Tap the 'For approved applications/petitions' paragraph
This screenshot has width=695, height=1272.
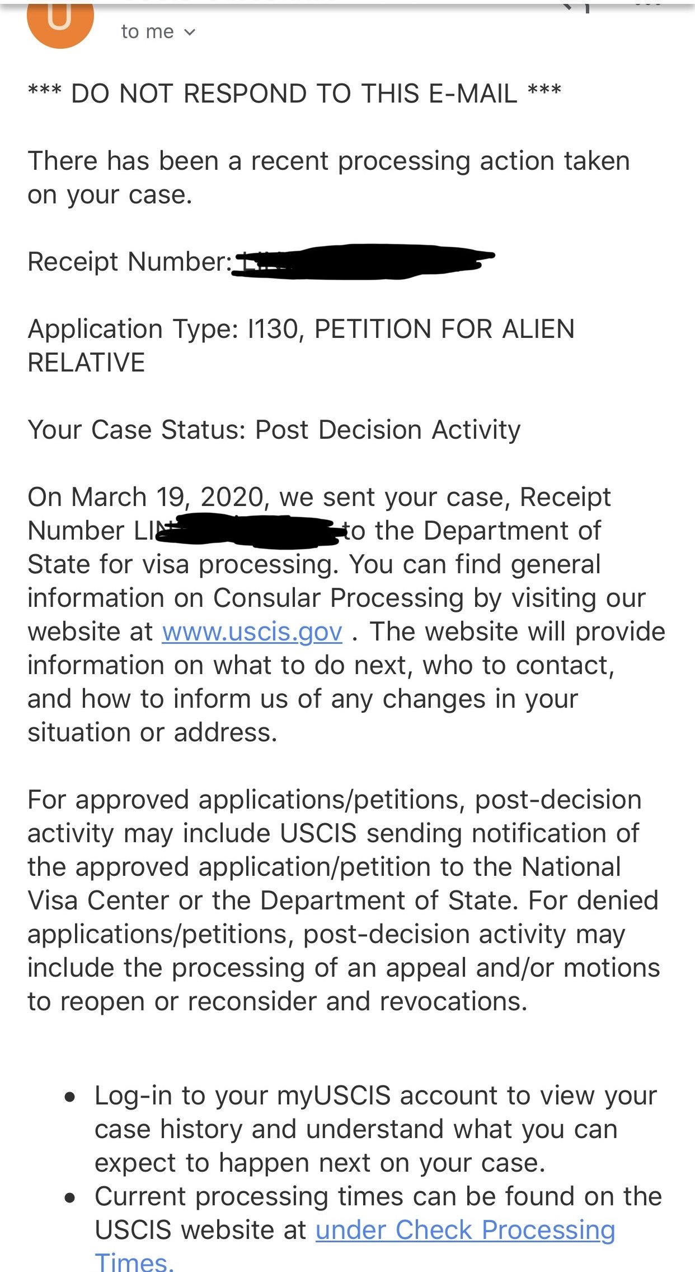coord(344,900)
